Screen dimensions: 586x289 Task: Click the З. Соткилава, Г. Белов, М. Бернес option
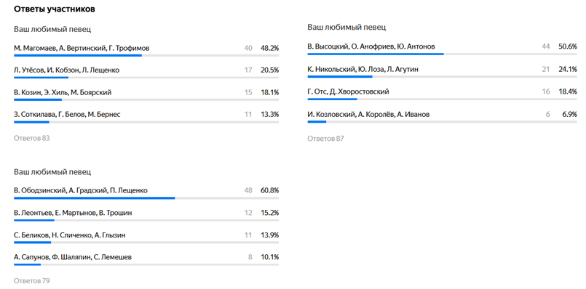pos(146,116)
